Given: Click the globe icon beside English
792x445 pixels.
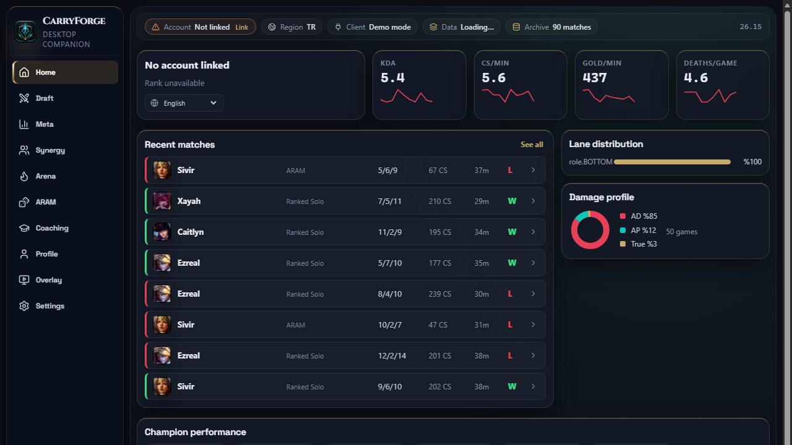Looking at the screenshot, I should point(155,103).
